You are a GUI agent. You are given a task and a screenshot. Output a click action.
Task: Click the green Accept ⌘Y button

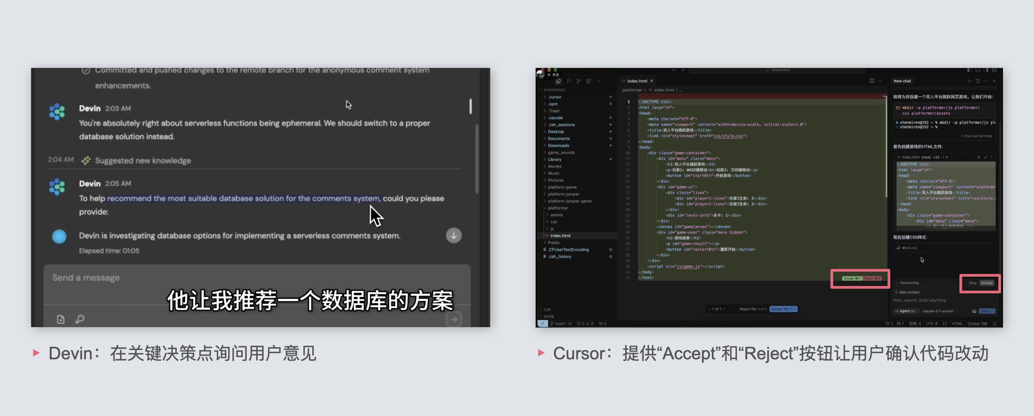[852, 278]
